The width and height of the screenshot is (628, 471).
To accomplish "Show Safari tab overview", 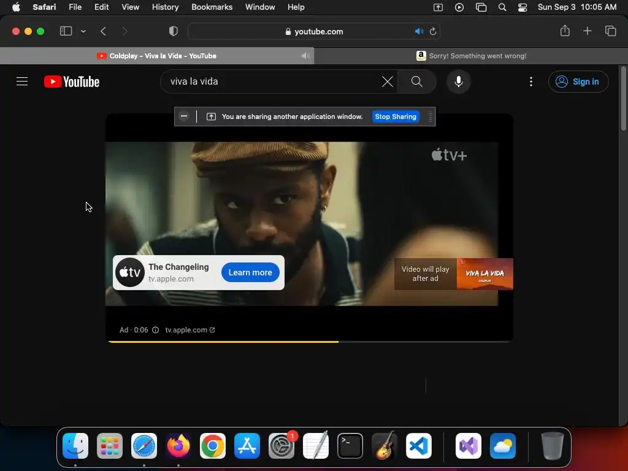I will [x=610, y=31].
